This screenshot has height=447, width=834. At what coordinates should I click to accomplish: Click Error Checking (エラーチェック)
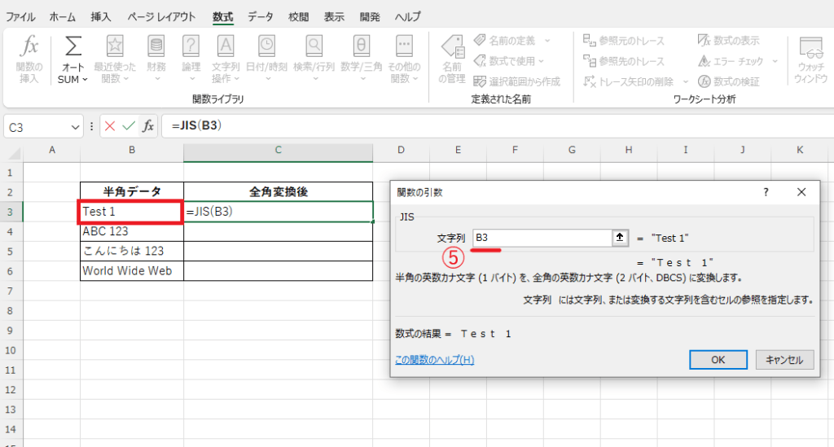pyautogui.click(x=731, y=61)
